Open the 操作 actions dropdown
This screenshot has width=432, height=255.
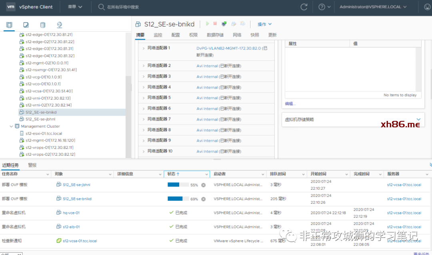(x=264, y=24)
